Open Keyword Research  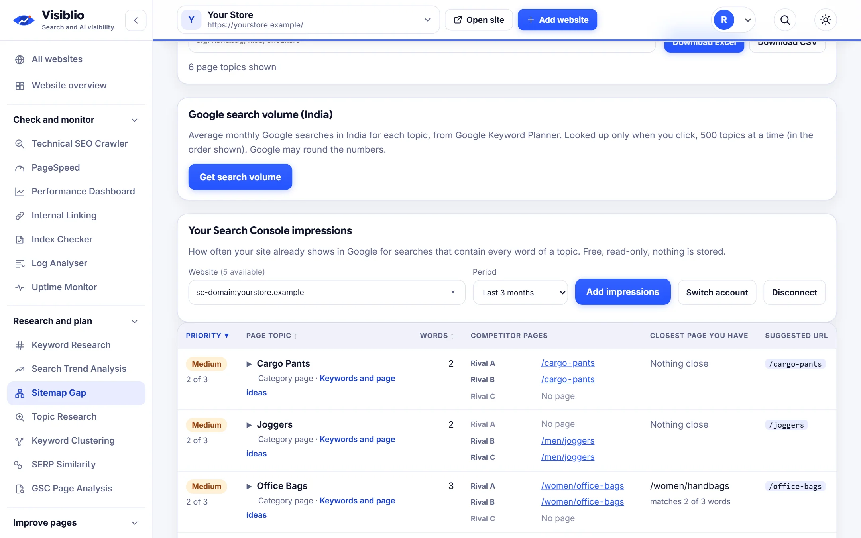point(76,345)
